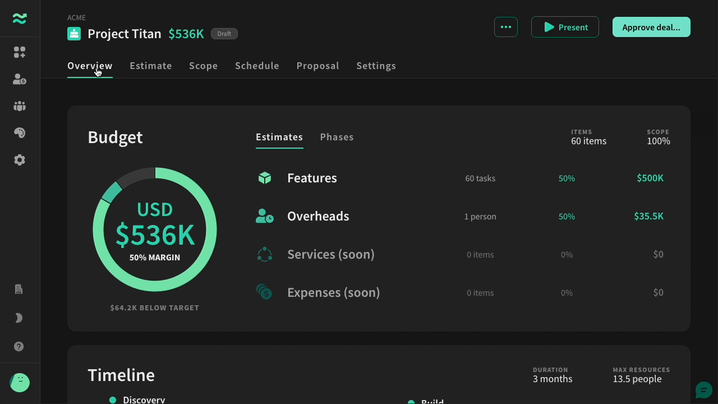718x404 pixels.
Task: Open the chat support bubble icon
Action: [x=703, y=389]
